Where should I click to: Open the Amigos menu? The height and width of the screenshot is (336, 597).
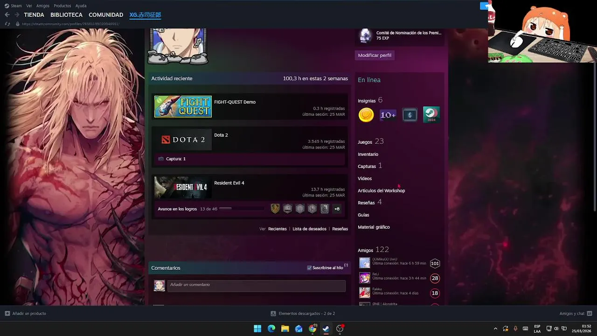click(43, 6)
